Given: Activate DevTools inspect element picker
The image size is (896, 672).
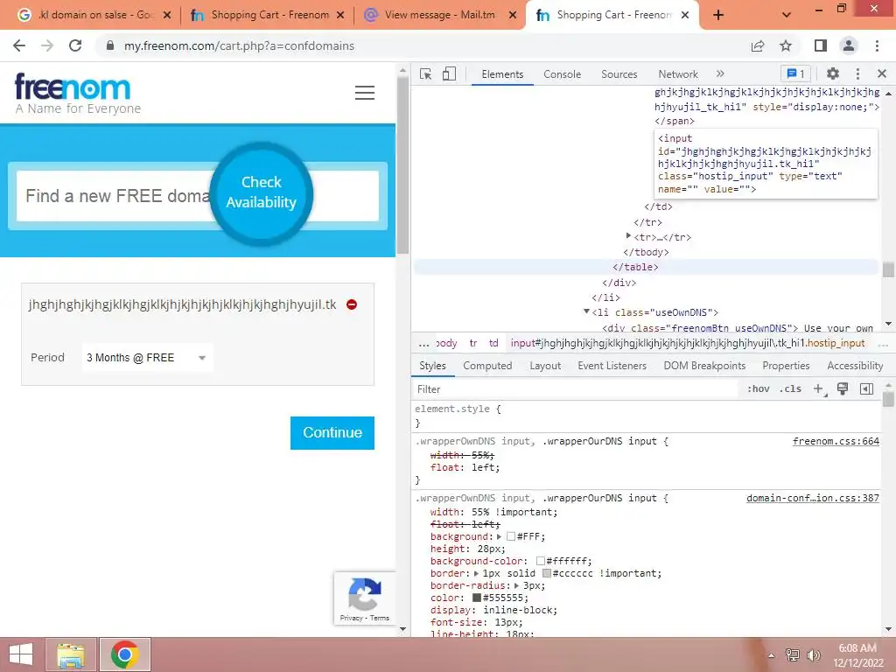Looking at the screenshot, I should [x=426, y=74].
